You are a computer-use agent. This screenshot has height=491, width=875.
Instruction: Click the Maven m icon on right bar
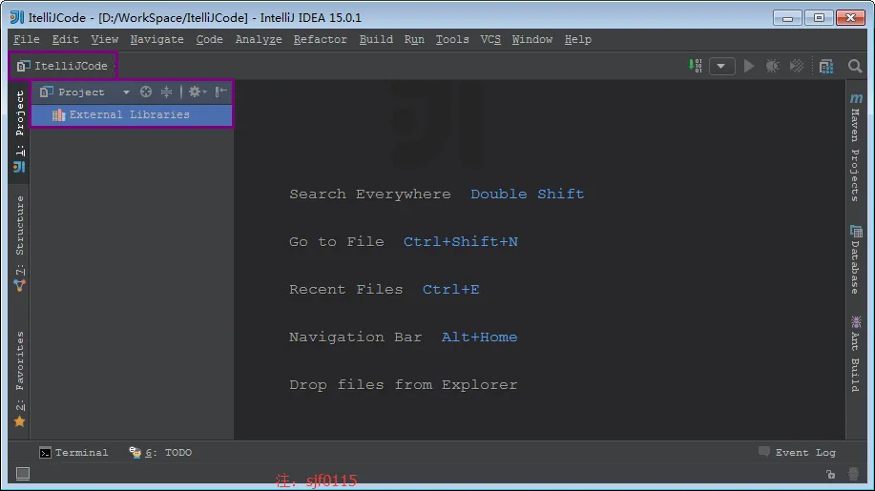pyautogui.click(x=856, y=98)
